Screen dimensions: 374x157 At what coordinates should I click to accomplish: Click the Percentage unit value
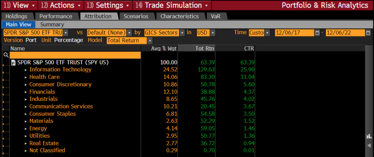[x=69, y=40]
